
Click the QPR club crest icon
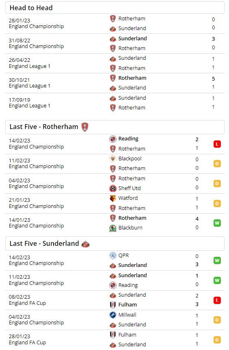tap(113, 256)
